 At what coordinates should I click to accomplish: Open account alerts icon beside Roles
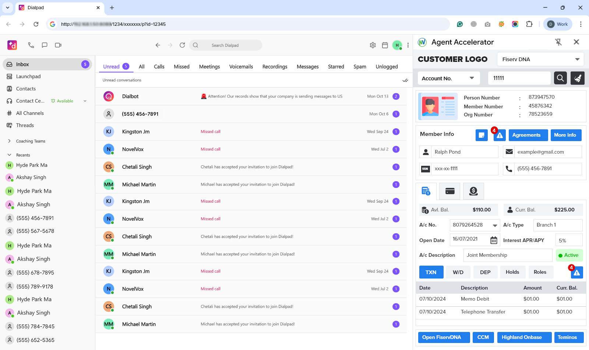[577, 272]
